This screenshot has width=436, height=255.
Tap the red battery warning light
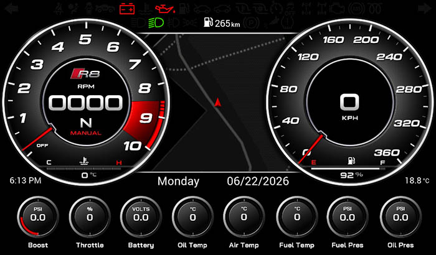click(x=127, y=9)
